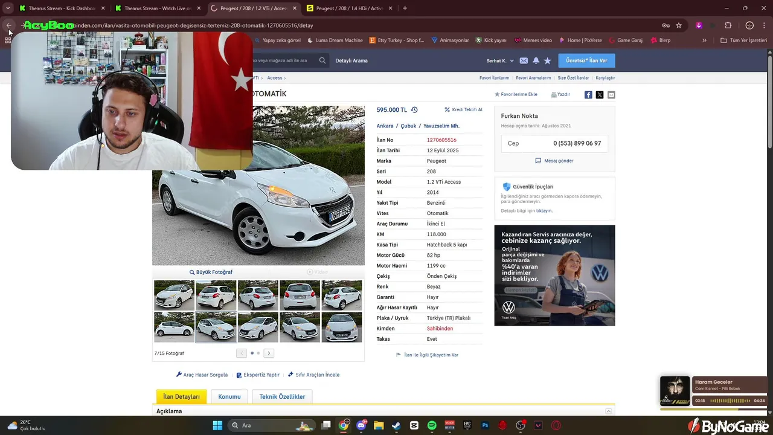Open Araç Hasar Sorgula link
773x435 pixels.
click(x=202, y=375)
